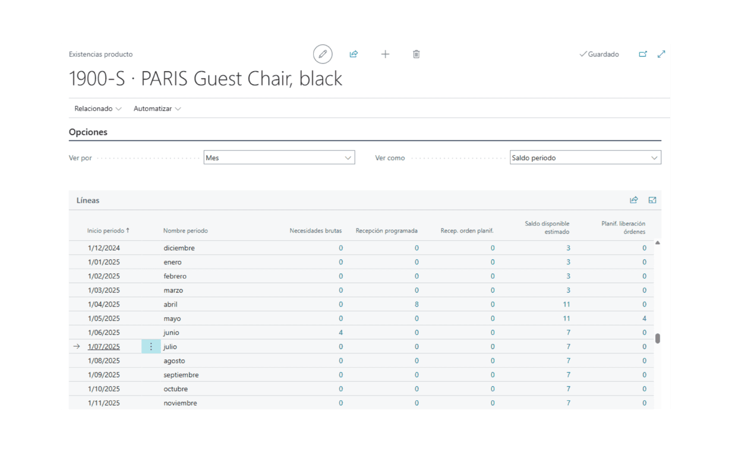Open page in new window icon

tap(643, 54)
